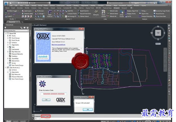The image size is (176, 122).
Task: Open the Sincpac1 ribbon tab
Action: [117, 8]
